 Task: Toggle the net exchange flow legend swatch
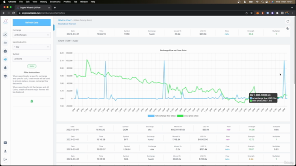click(151, 116)
